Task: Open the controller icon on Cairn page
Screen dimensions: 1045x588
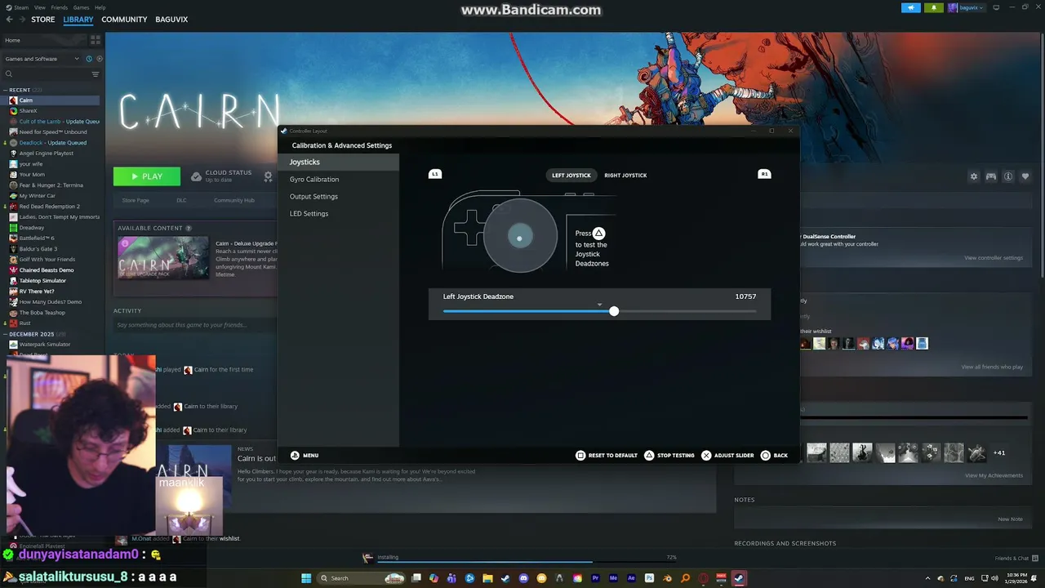Action: coord(991,176)
